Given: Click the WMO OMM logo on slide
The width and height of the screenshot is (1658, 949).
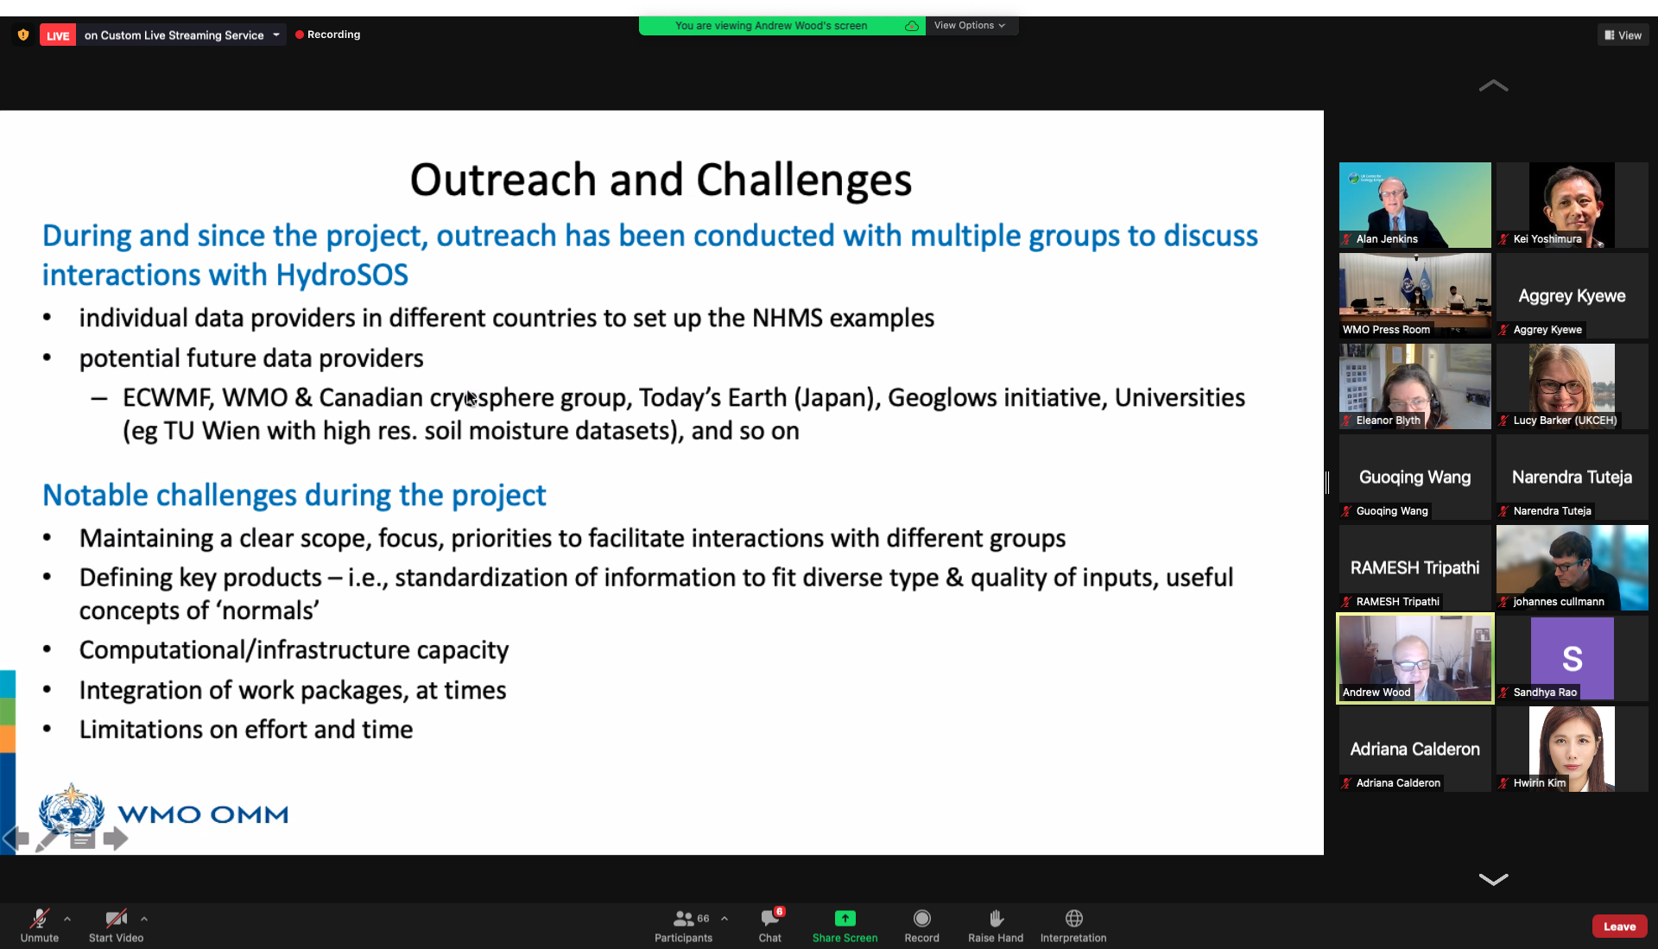Looking at the screenshot, I should (163, 812).
